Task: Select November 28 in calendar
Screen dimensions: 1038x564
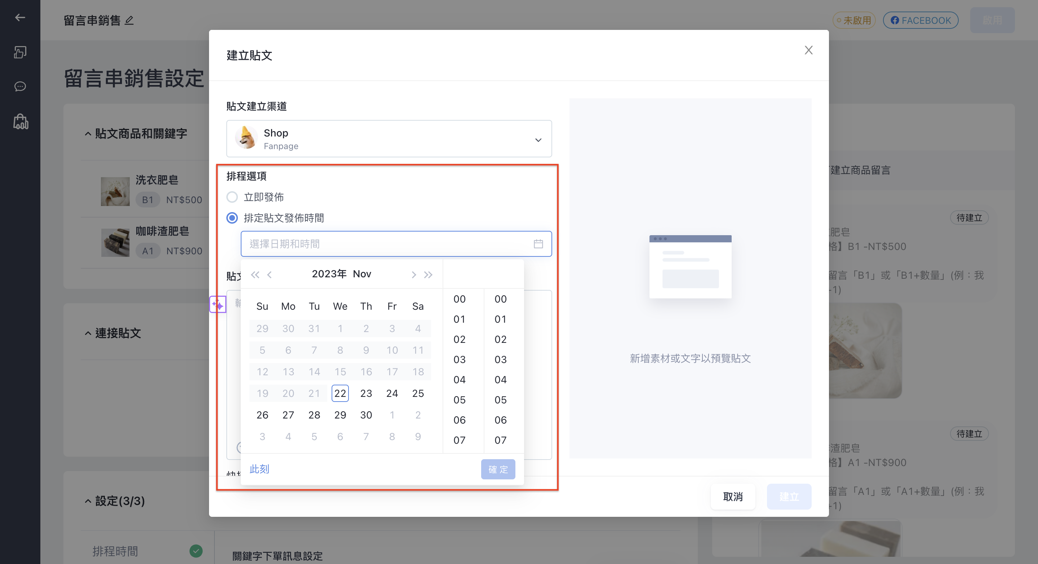Action: [314, 415]
